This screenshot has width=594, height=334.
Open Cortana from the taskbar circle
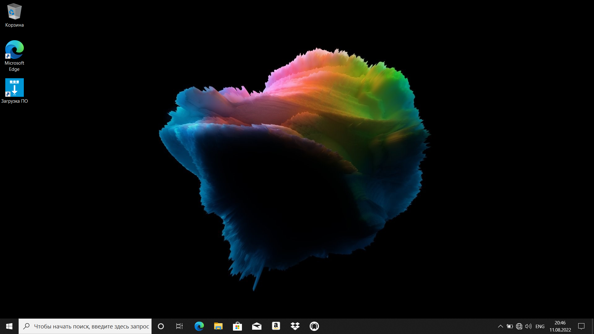click(x=161, y=326)
